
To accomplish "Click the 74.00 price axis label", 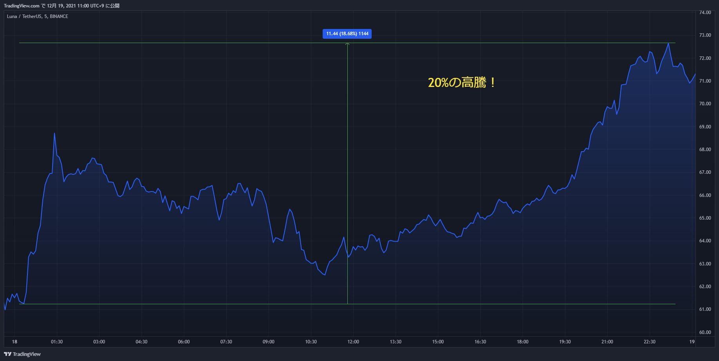I will (x=705, y=13).
